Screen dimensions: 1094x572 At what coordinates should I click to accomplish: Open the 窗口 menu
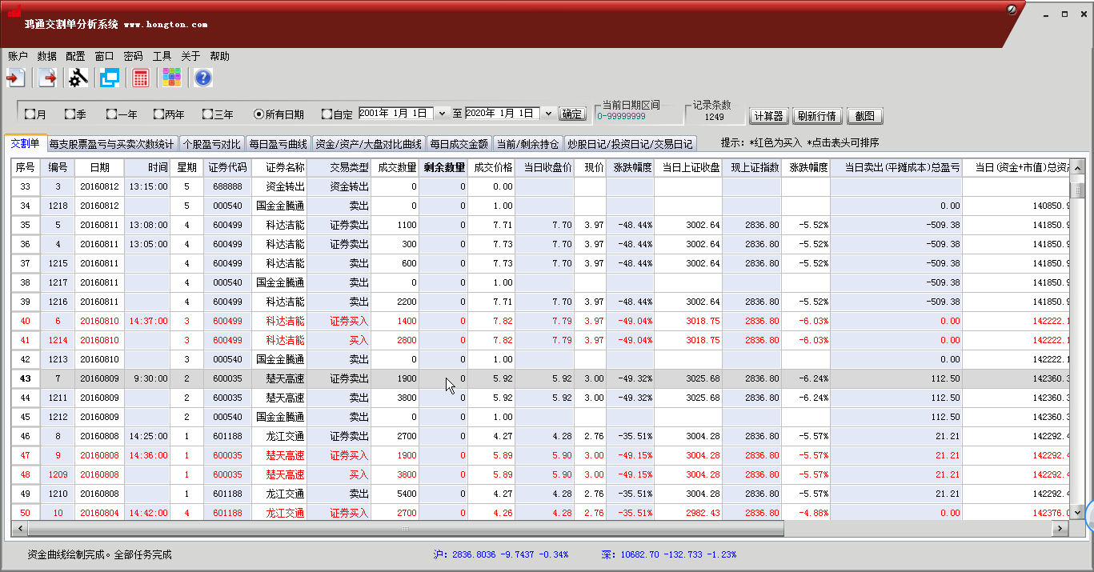coord(104,56)
